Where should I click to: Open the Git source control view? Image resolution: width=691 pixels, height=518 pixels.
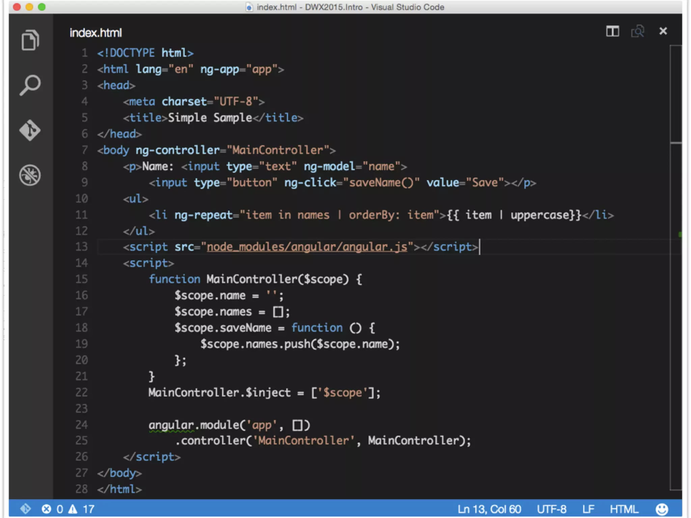[30, 130]
